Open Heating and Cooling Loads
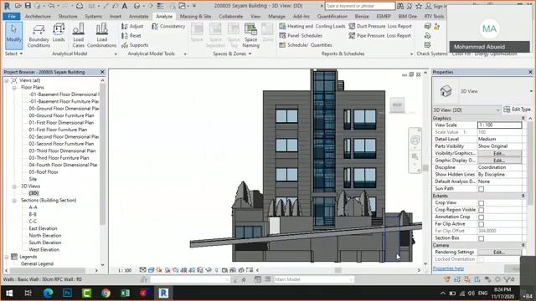Viewport: 536px width, 301px height. [x=312, y=26]
